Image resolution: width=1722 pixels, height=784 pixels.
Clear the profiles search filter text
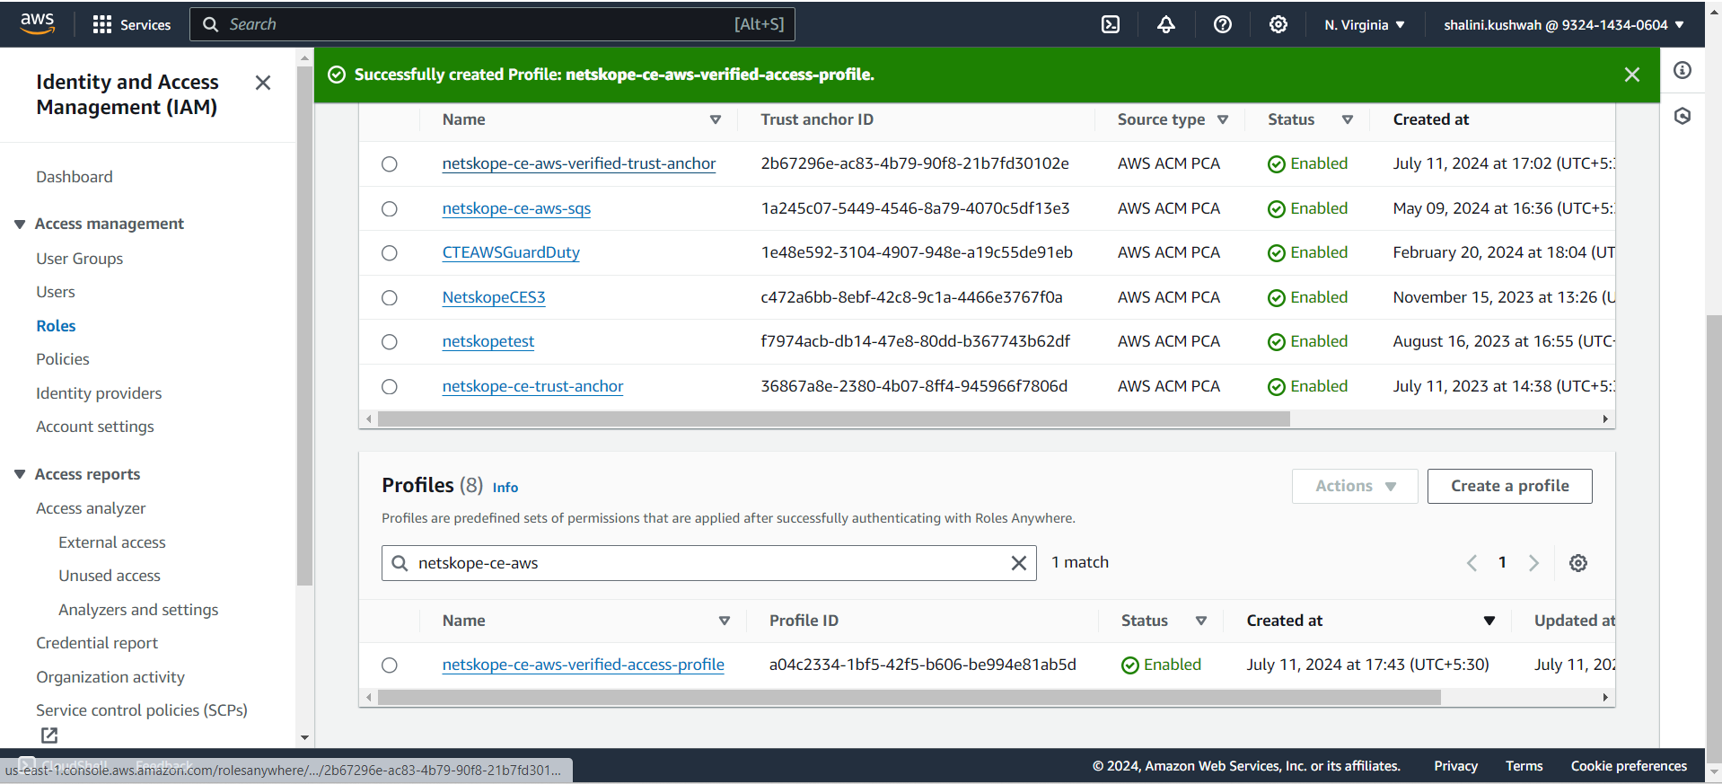tap(1019, 563)
